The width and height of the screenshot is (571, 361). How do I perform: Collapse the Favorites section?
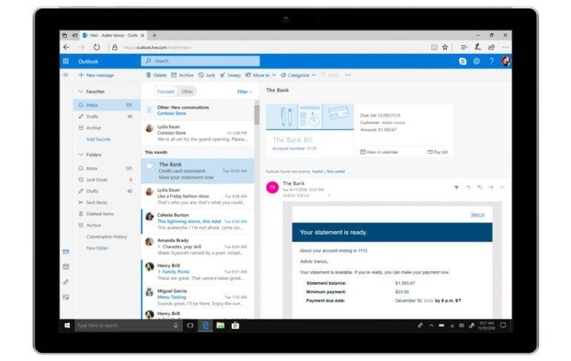point(80,91)
